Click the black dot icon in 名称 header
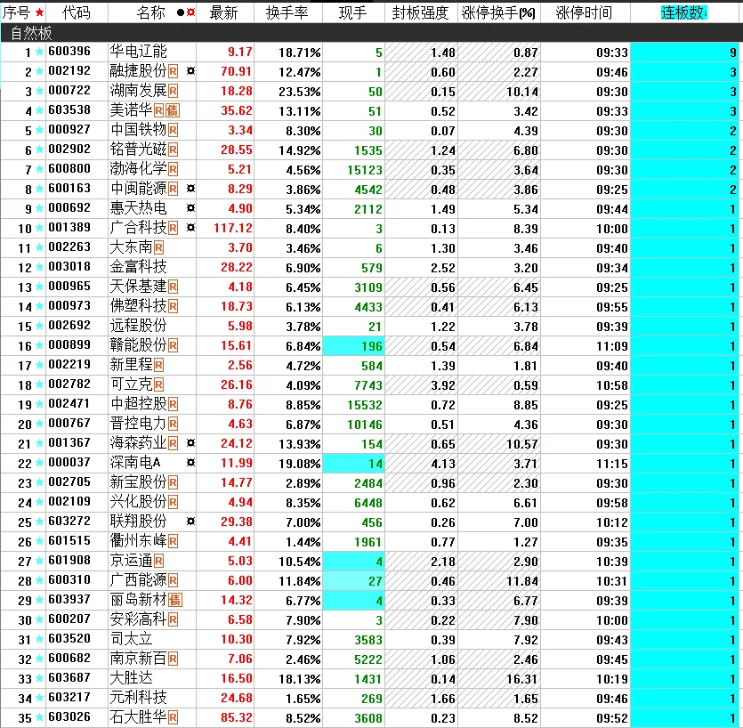The width and height of the screenshot is (743, 728). tap(180, 12)
